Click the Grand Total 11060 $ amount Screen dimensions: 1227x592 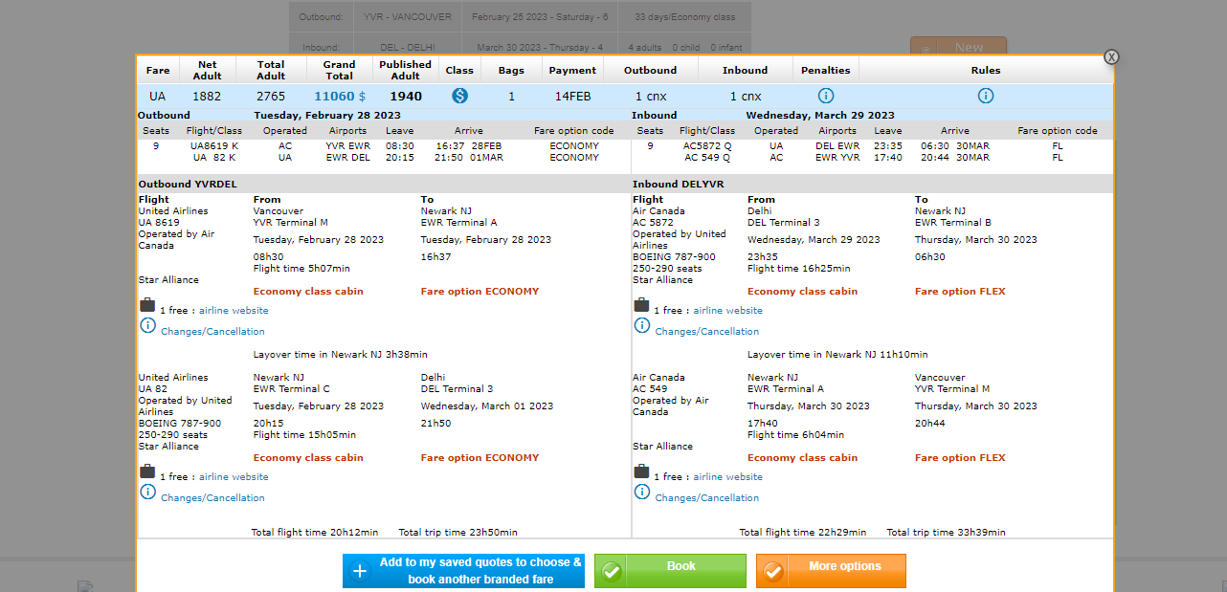click(339, 97)
